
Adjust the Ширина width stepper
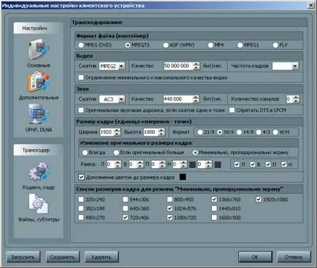click(118, 132)
